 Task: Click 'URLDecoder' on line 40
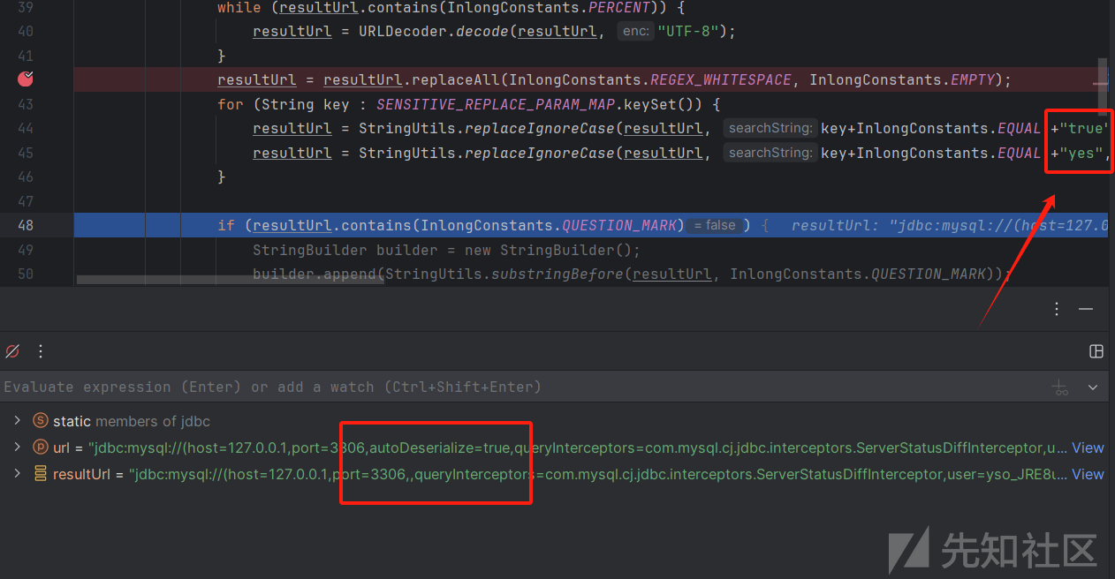coord(403,31)
